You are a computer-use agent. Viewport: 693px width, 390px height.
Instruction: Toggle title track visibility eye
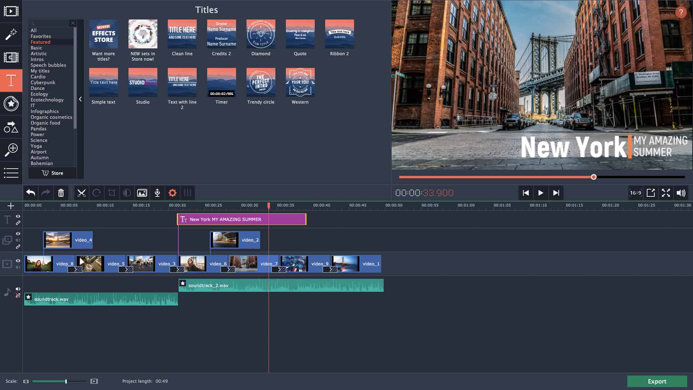click(18, 216)
